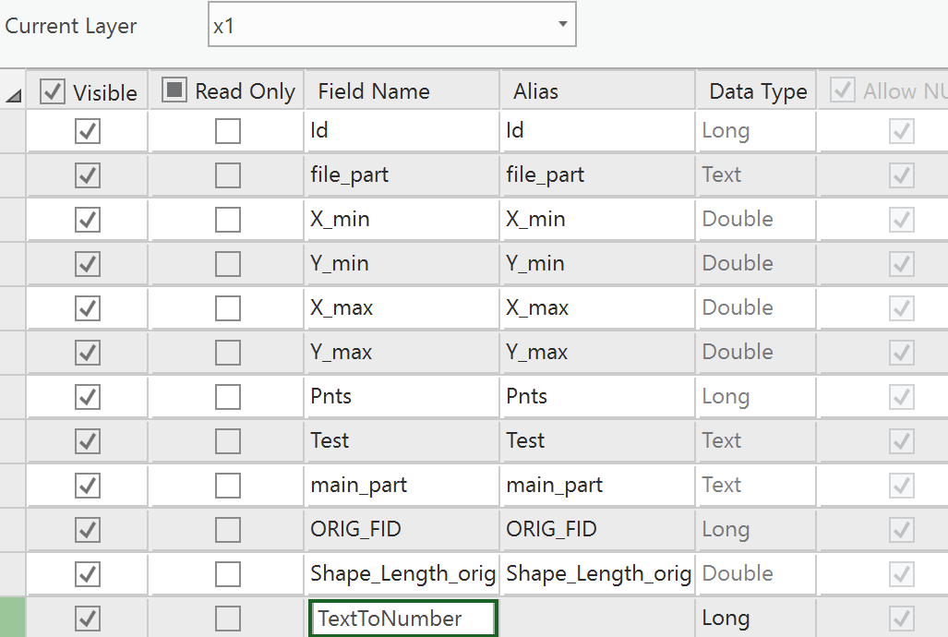Toggle Visible for the ORIG_FID field

pos(86,529)
